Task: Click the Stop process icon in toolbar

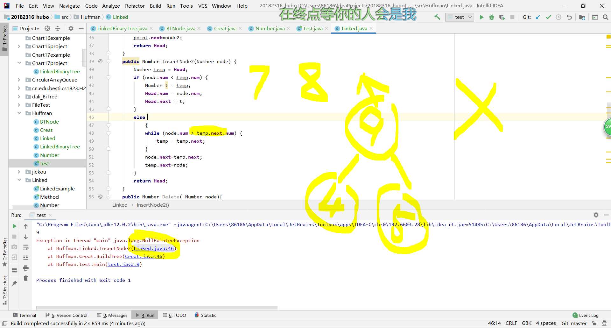Action: point(512,17)
